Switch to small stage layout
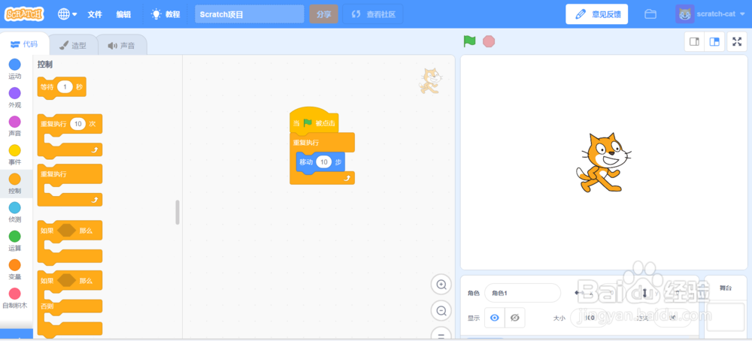This screenshot has width=752, height=341. (x=694, y=41)
